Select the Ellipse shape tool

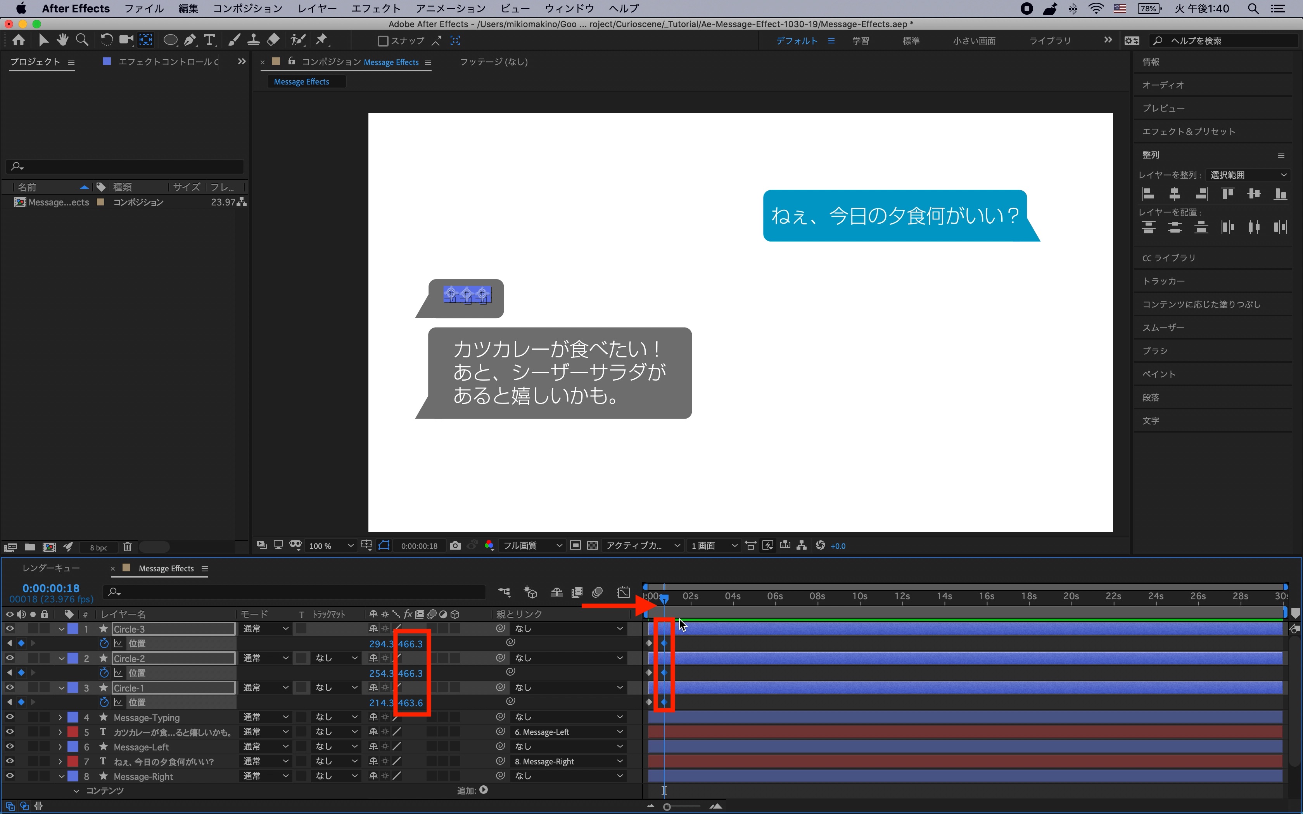pyautogui.click(x=170, y=40)
